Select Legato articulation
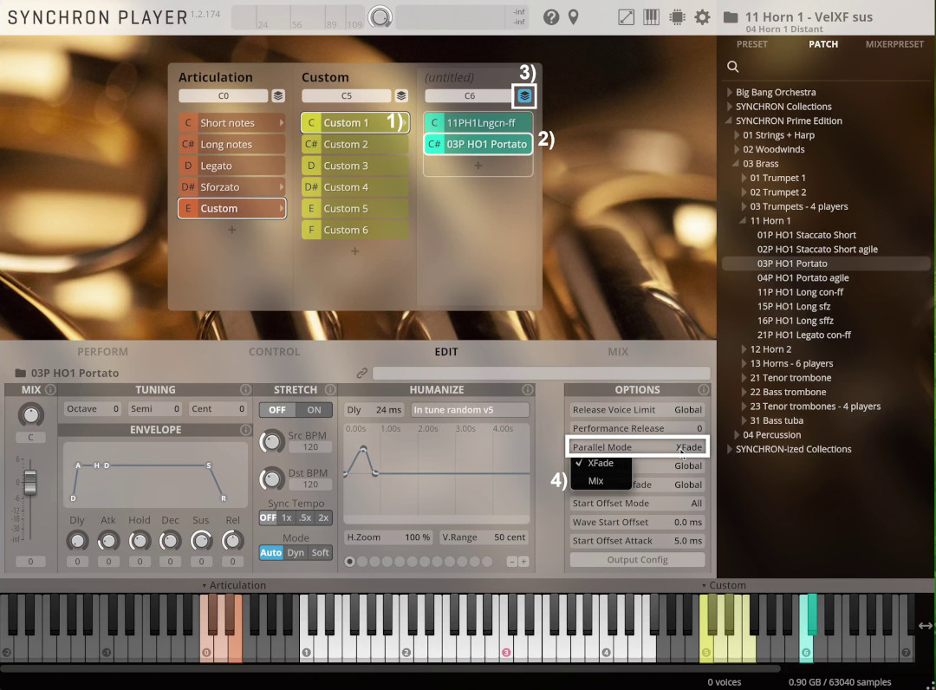Viewport: 936px width, 690px height. coord(231,166)
